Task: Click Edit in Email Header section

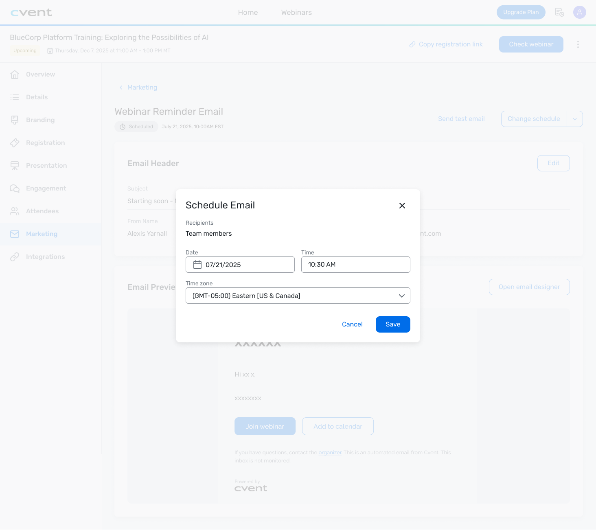Action: coord(554,163)
